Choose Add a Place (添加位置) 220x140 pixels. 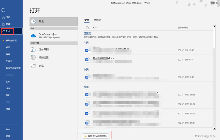[53, 57]
